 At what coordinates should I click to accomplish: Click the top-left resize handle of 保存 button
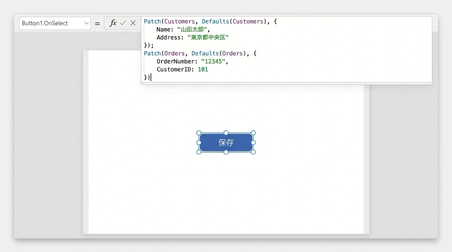pos(199,133)
